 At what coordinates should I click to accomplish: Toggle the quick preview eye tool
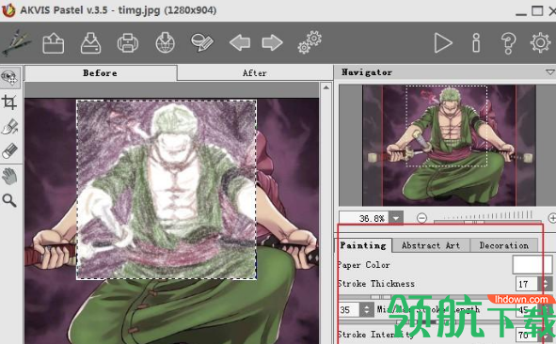pos(10,77)
